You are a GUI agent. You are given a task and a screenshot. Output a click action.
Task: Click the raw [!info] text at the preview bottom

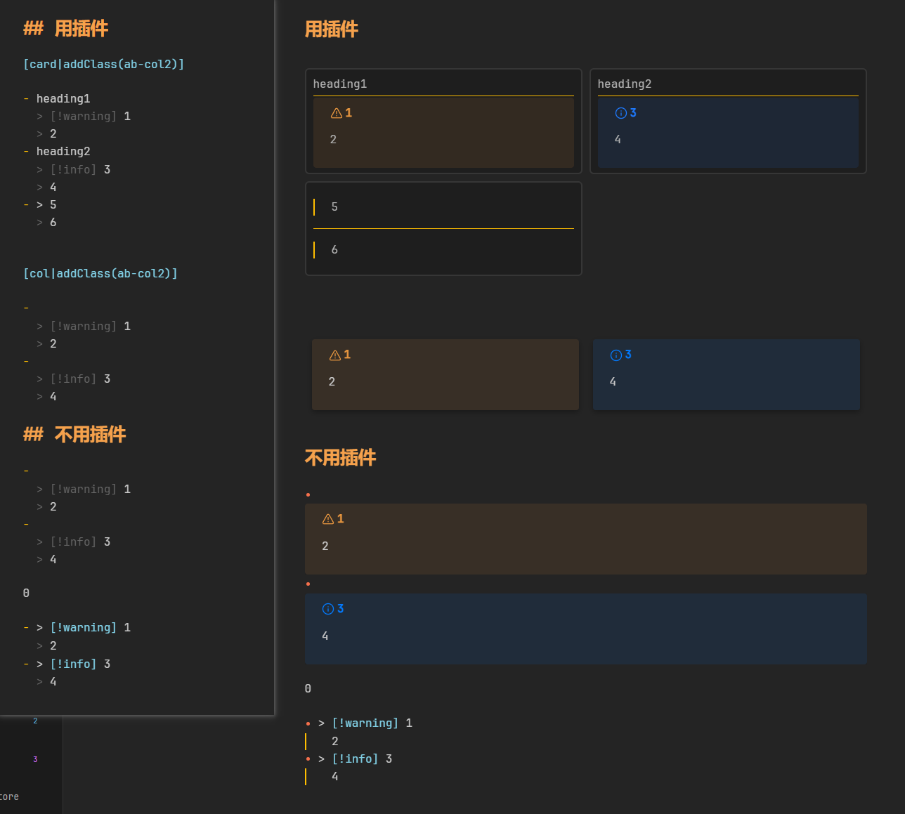pos(355,759)
